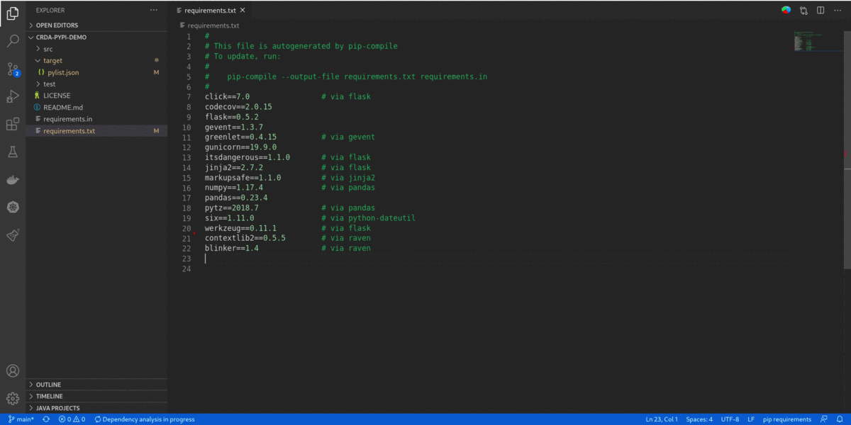The width and height of the screenshot is (851, 425).
Task: Click on gunicorn==19.9.0 line
Action: [x=241, y=147]
